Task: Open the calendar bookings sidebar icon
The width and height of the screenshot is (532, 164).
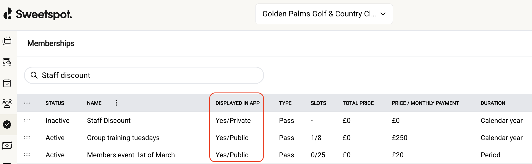Action: point(7,83)
